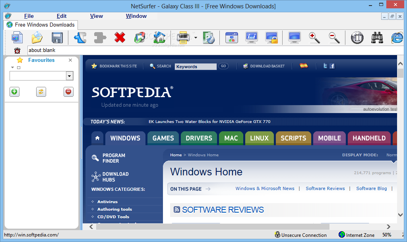
Task: Open Download Hubs
Action: tap(110, 177)
